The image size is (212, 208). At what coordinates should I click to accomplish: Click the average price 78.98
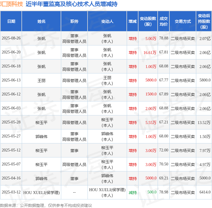164,192
